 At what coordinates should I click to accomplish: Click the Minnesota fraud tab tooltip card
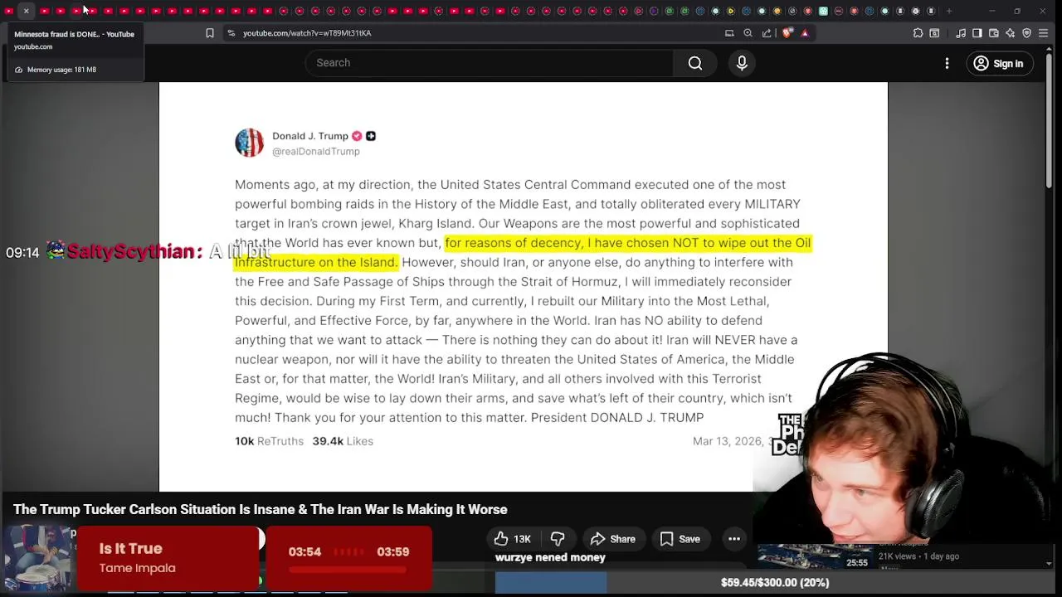point(75,52)
